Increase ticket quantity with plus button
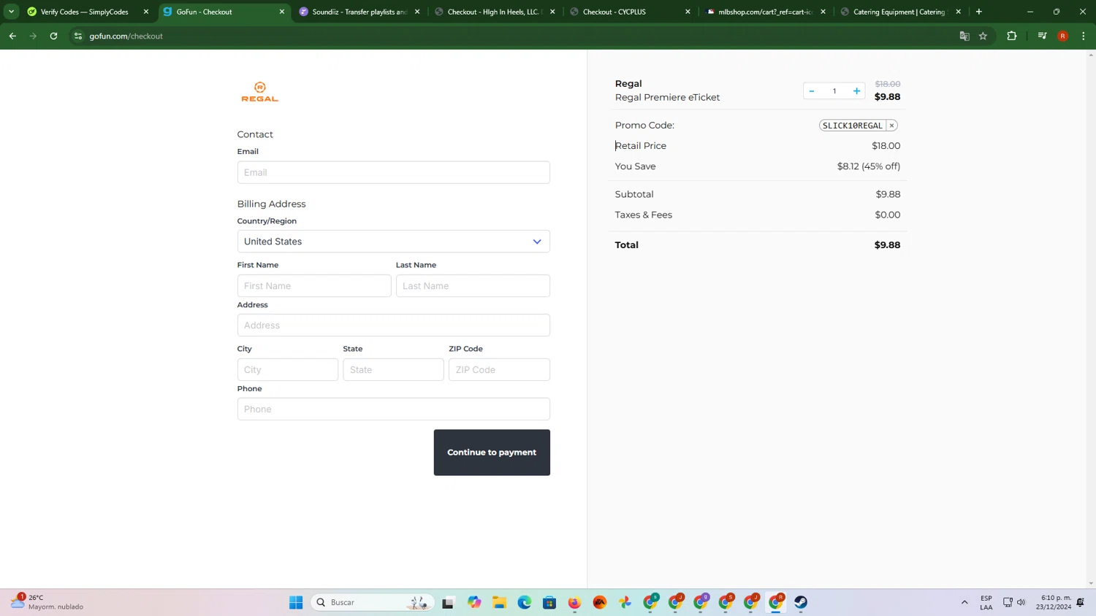 (856, 91)
